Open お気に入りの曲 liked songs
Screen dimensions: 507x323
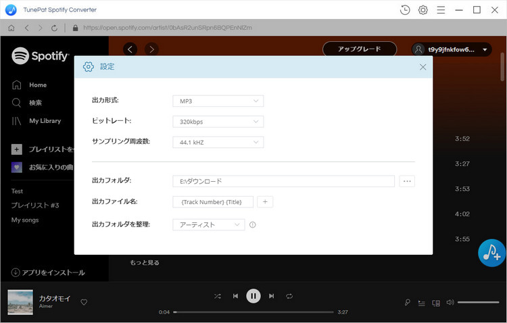(x=43, y=167)
